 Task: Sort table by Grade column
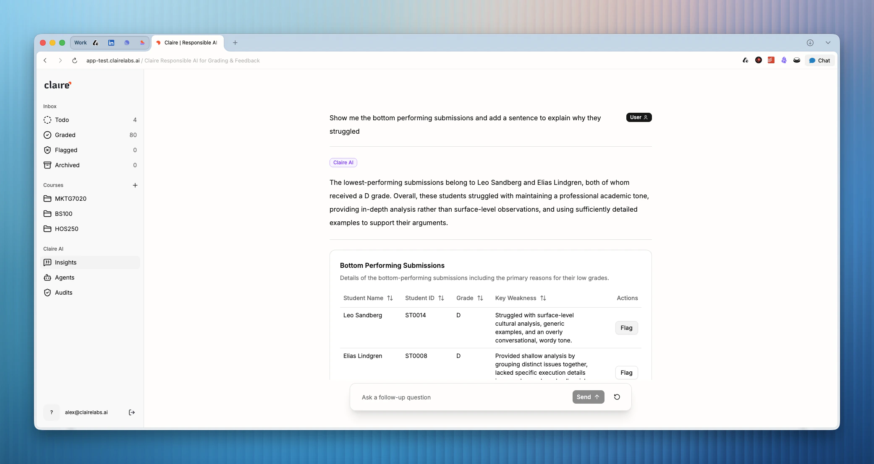coord(480,298)
